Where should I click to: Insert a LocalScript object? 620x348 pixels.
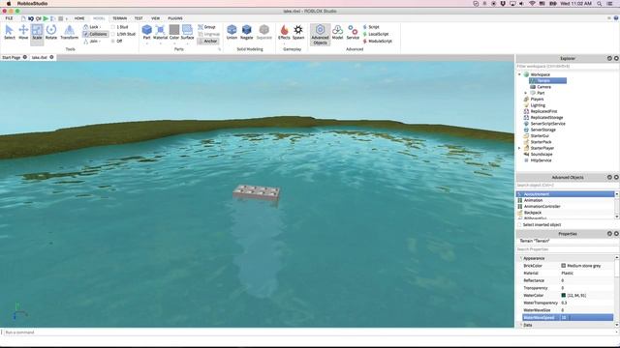[x=376, y=34]
